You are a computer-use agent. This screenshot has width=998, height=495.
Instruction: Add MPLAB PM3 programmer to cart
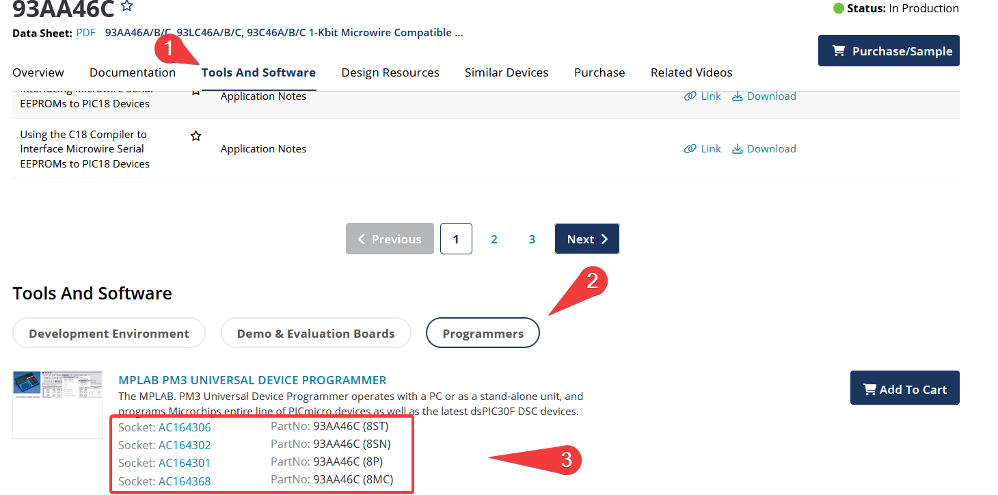point(905,388)
